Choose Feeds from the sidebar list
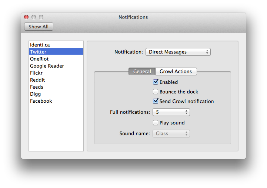Screen dimensions: 267x188 (x=37, y=87)
